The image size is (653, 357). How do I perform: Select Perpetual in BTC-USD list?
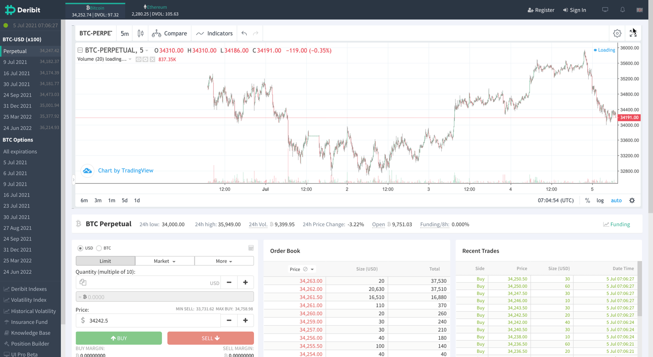(x=30, y=51)
